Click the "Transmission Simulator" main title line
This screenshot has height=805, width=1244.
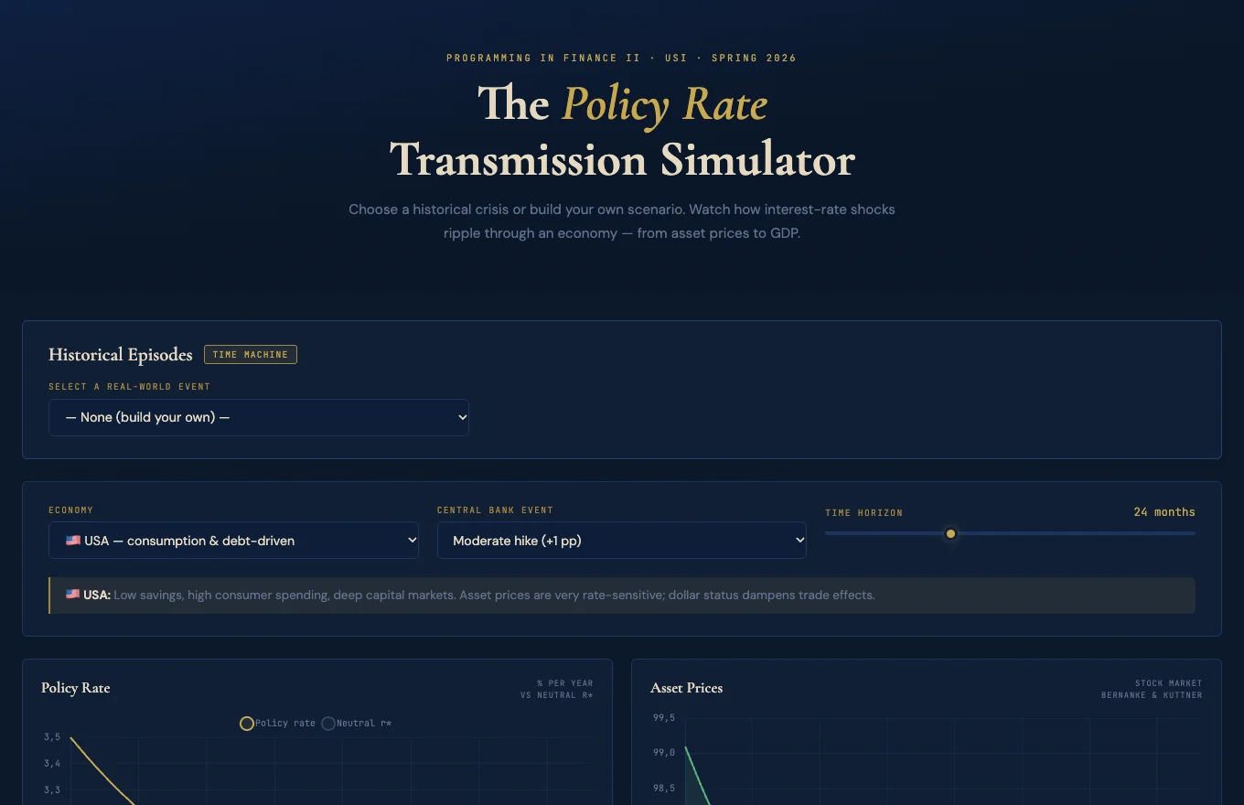click(622, 160)
